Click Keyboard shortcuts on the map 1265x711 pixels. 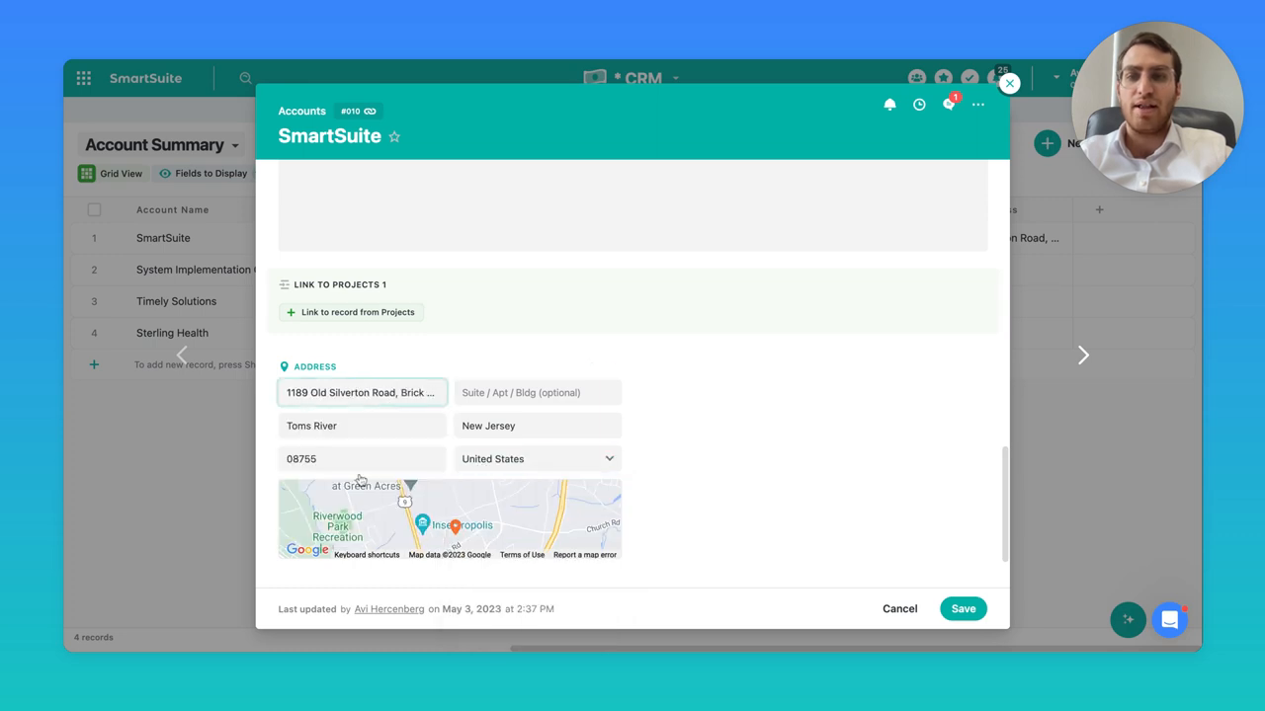coord(367,555)
